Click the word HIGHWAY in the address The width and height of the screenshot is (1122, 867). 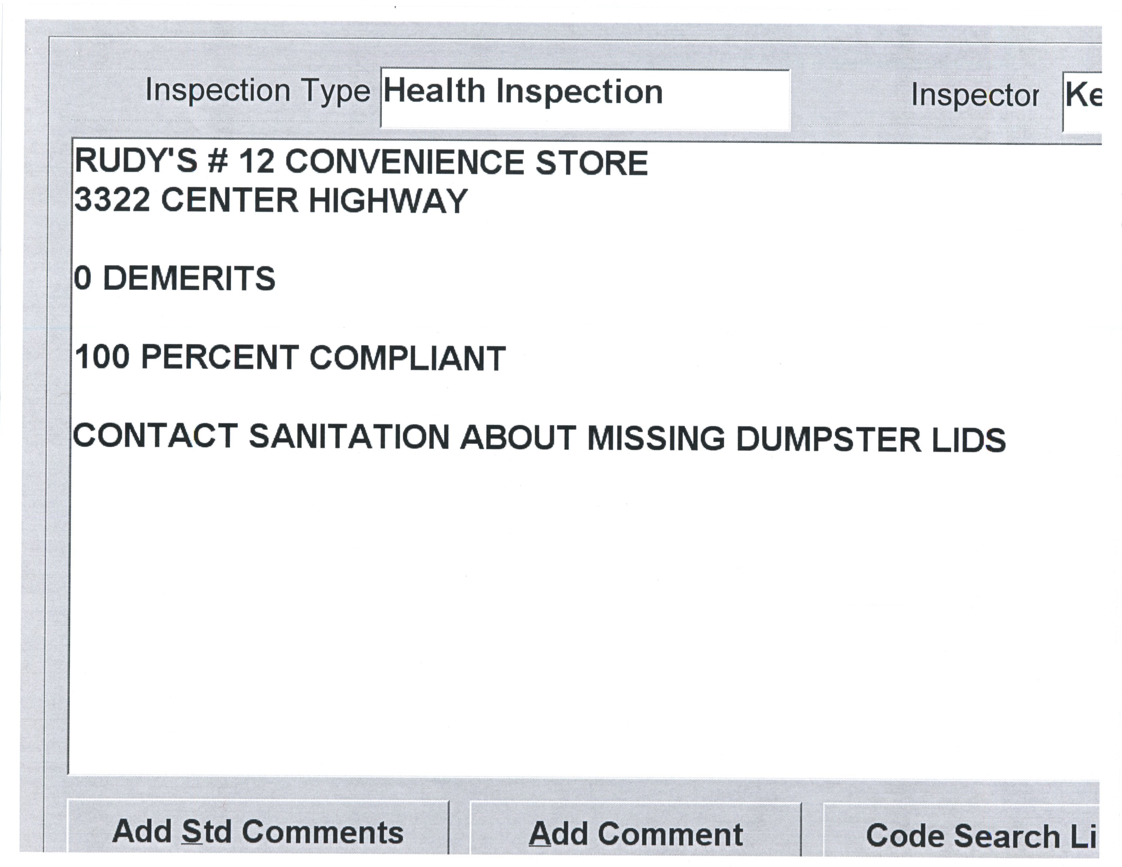pyautogui.click(x=388, y=200)
